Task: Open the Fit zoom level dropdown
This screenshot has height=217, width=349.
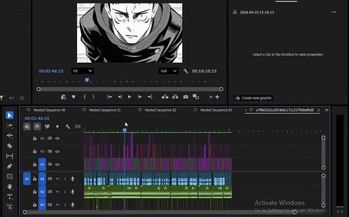Action: pyautogui.click(x=82, y=71)
